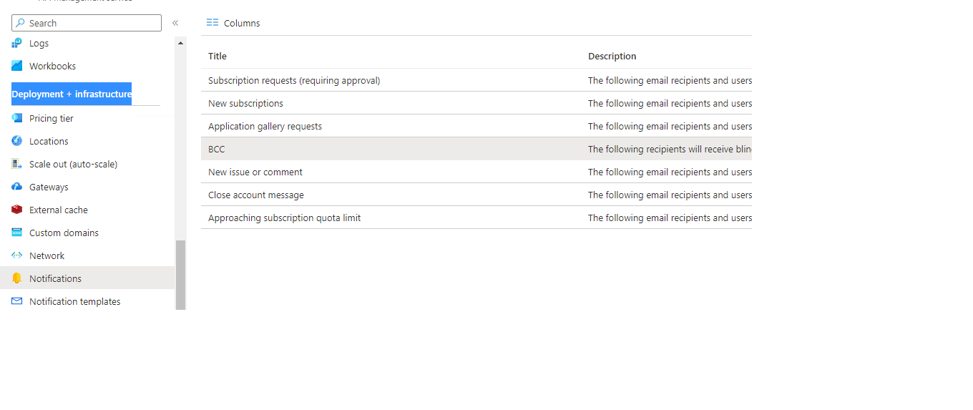Open New issue or comment notification
973x410 pixels.
point(476,172)
